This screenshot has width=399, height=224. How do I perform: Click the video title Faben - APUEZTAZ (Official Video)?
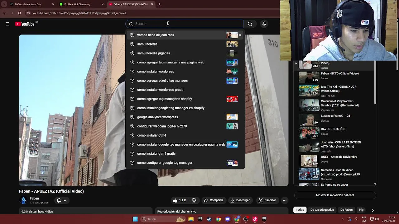tap(51, 191)
